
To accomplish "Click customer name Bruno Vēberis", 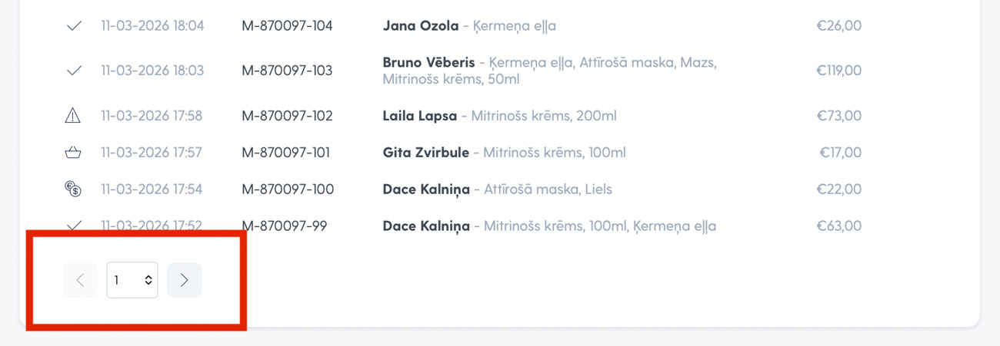I will coord(428,62).
